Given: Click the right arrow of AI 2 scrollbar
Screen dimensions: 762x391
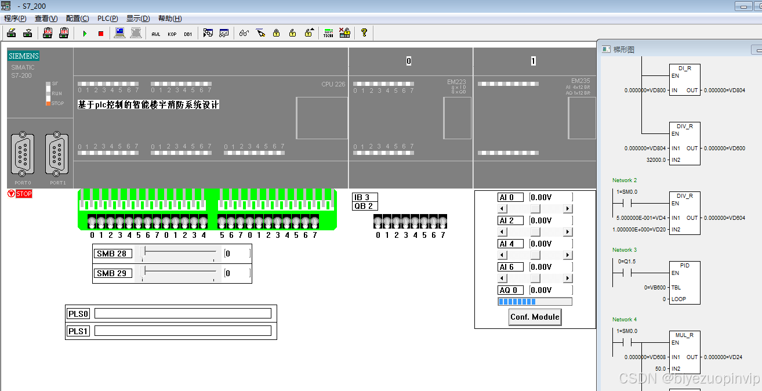Looking at the screenshot, I should [568, 231].
